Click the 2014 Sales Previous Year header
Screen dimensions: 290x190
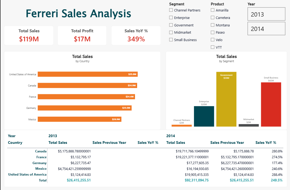(227, 143)
